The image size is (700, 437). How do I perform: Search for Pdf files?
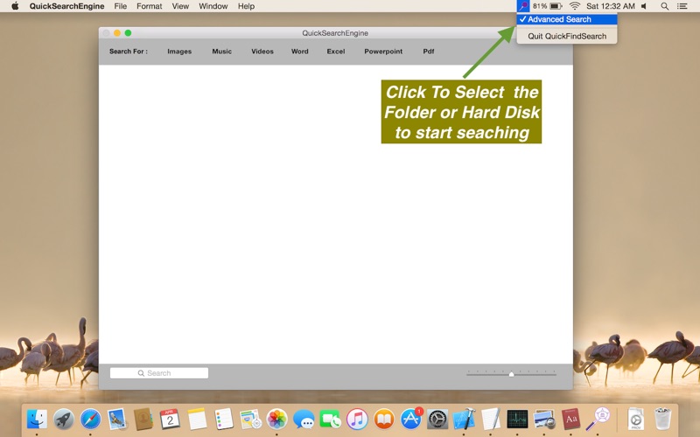(429, 52)
